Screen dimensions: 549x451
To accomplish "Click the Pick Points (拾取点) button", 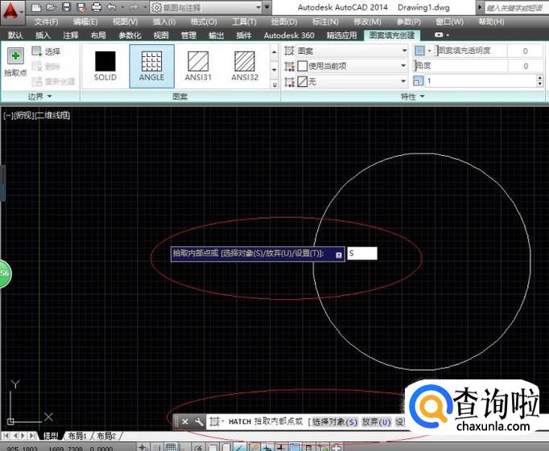I will [14, 62].
